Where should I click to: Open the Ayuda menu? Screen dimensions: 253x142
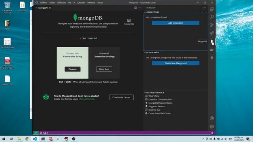pyautogui.click(x=100, y=3)
